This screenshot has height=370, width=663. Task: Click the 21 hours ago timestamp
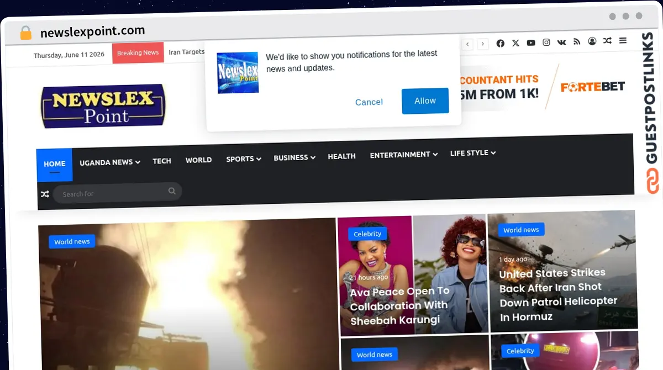[x=369, y=277]
